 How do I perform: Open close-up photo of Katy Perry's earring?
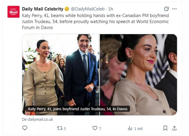[138, 70]
